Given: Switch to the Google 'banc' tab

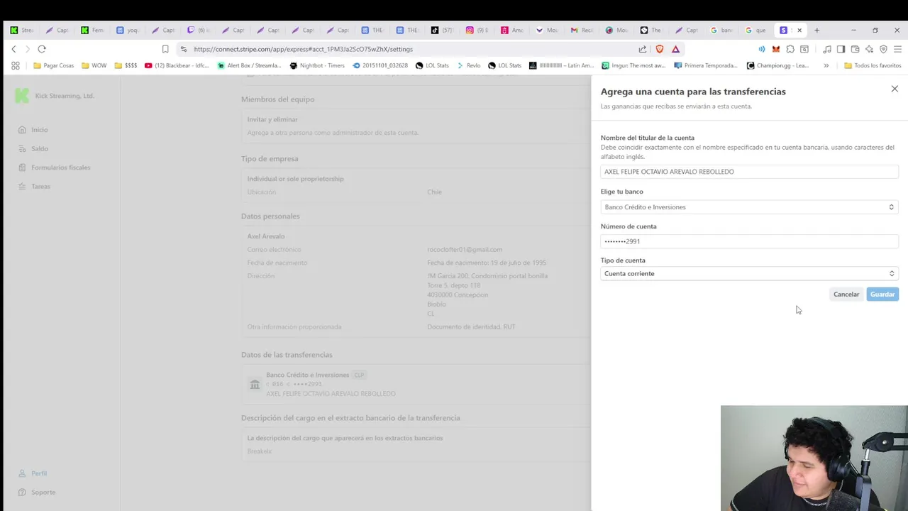Looking at the screenshot, I should pyautogui.click(x=720, y=31).
